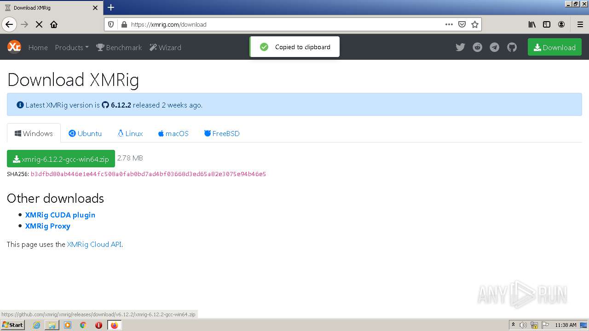Open the Windows Start menu
This screenshot has height=331, width=589.
pos(12,325)
